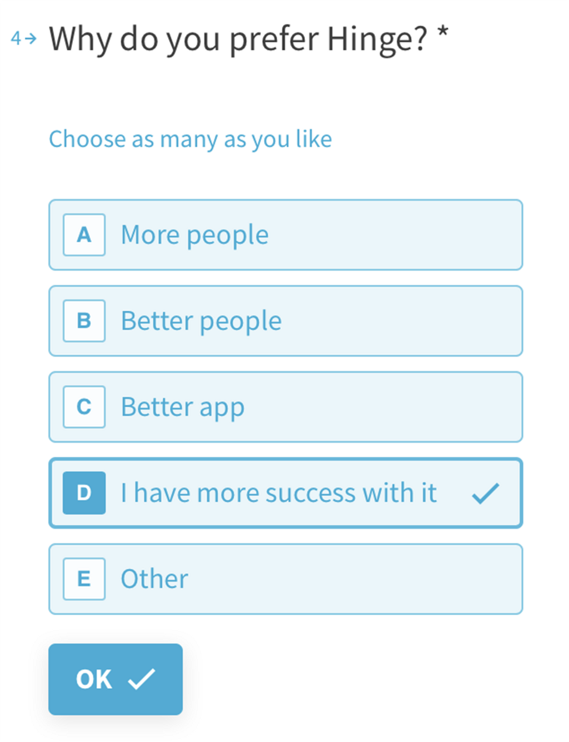569x742 pixels.
Task: Pick the "Better app" answer option
Action: (285, 407)
